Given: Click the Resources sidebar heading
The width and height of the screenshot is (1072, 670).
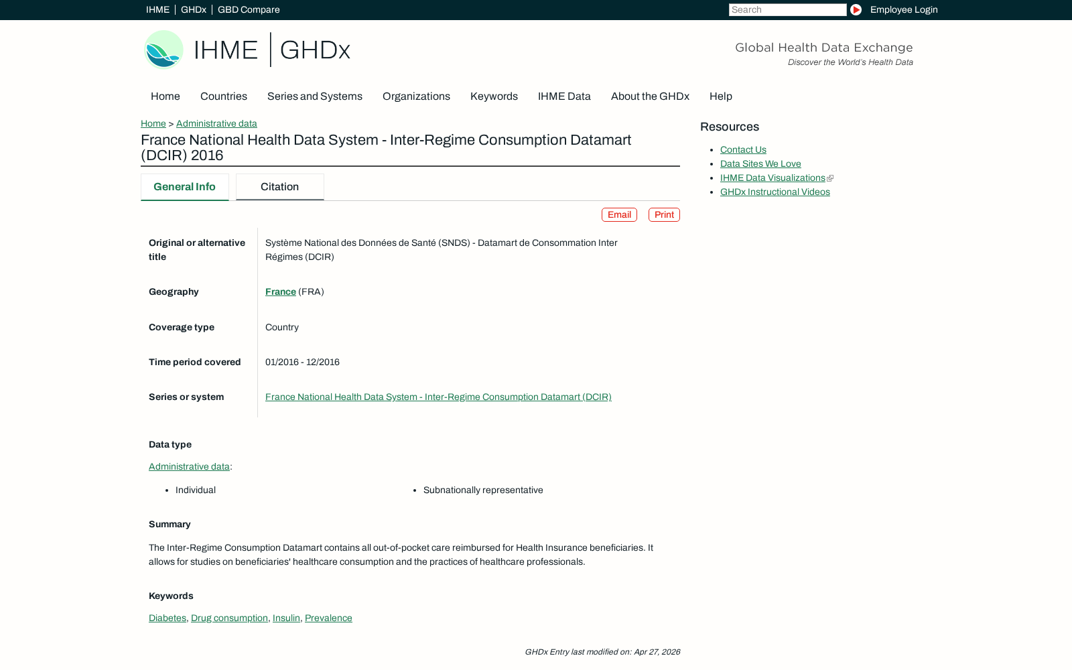Looking at the screenshot, I should [730, 127].
